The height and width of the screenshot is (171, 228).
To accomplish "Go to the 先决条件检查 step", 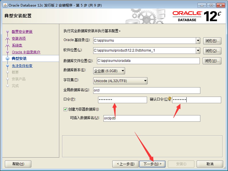I will pyautogui.click(x=22, y=66).
